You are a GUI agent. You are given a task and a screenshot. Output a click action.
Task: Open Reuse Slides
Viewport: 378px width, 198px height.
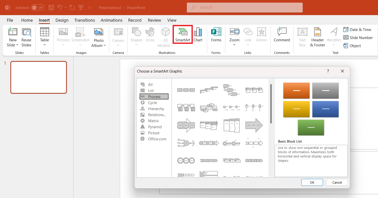(26, 37)
